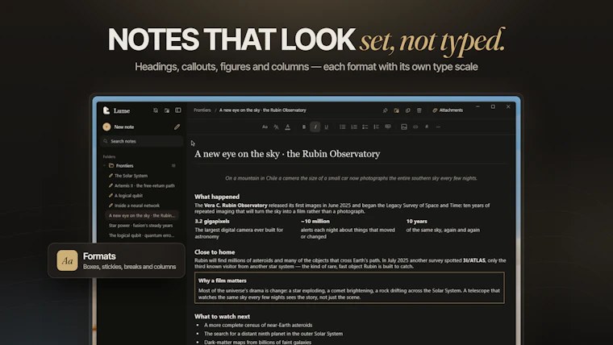Click the ~10 million column heading
The height and width of the screenshot is (345, 613).
pyautogui.click(x=315, y=221)
